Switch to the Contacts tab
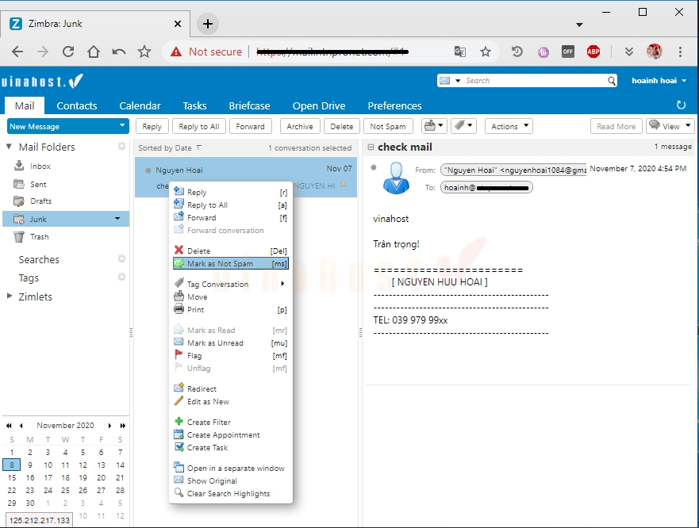This screenshot has width=699, height=528. click(77, 105)
